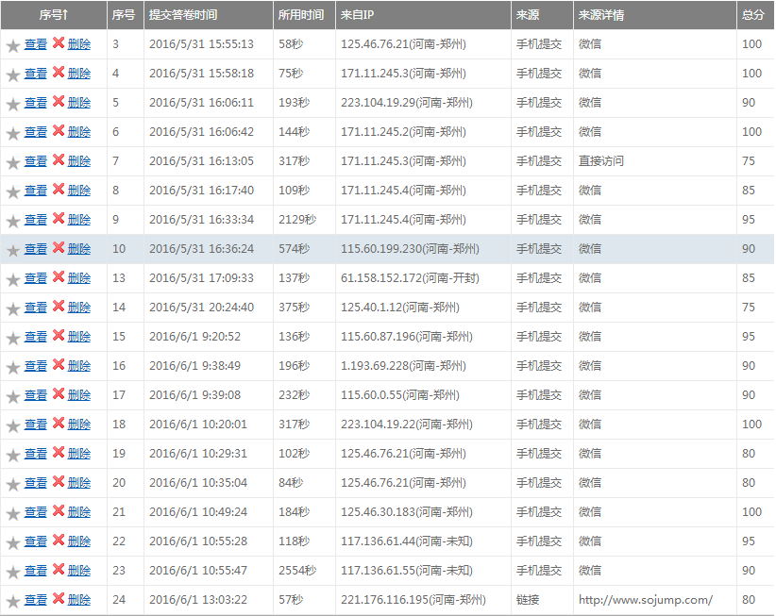
Task: Click the red X icon on row 8
Action: point(59,190)
